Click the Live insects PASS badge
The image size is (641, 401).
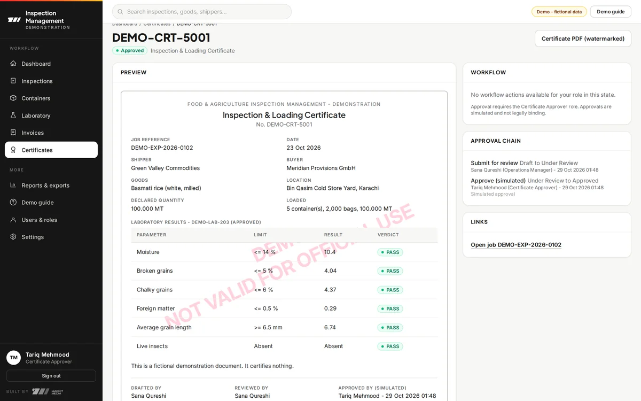pos(389,346)
